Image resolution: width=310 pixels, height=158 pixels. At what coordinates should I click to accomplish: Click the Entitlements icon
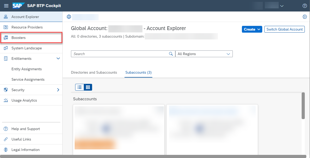pyautogui.click(x=6, y=58)
